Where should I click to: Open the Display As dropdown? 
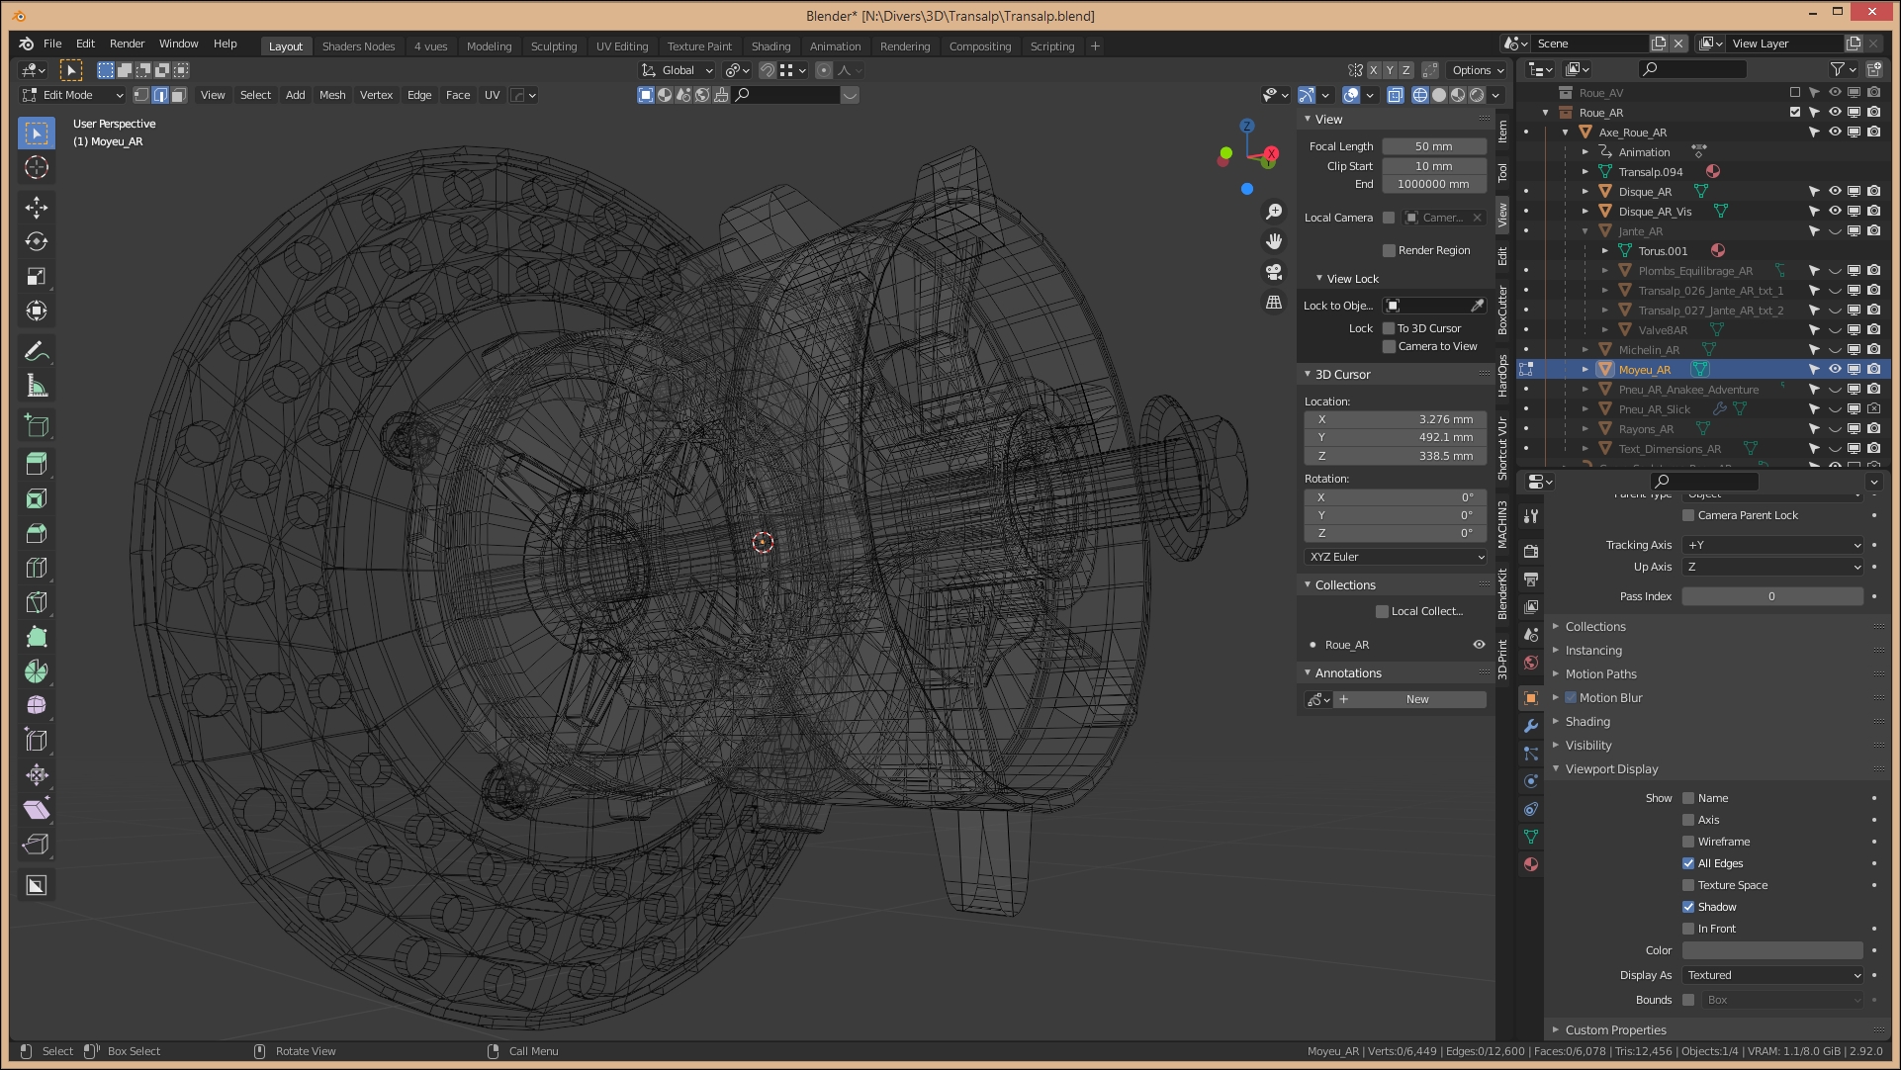pos(1772,975)
